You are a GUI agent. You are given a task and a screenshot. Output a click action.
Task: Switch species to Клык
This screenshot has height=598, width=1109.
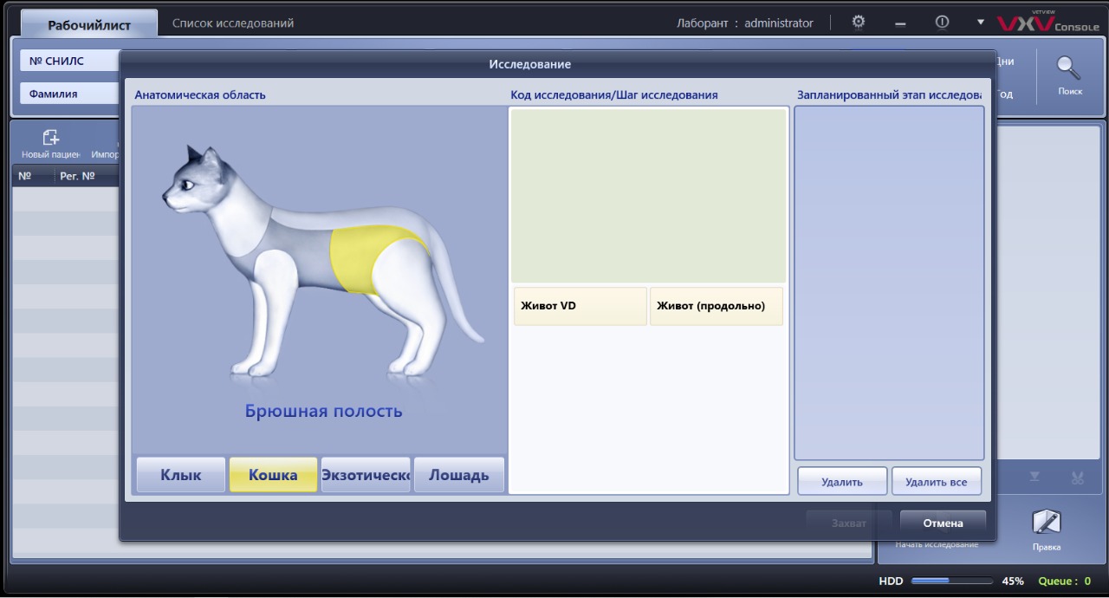[180, 475]
